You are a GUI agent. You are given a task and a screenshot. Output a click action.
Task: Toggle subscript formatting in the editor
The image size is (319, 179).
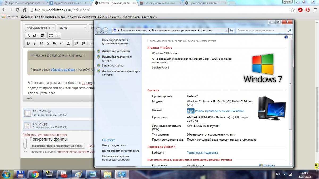click(54, 43)
